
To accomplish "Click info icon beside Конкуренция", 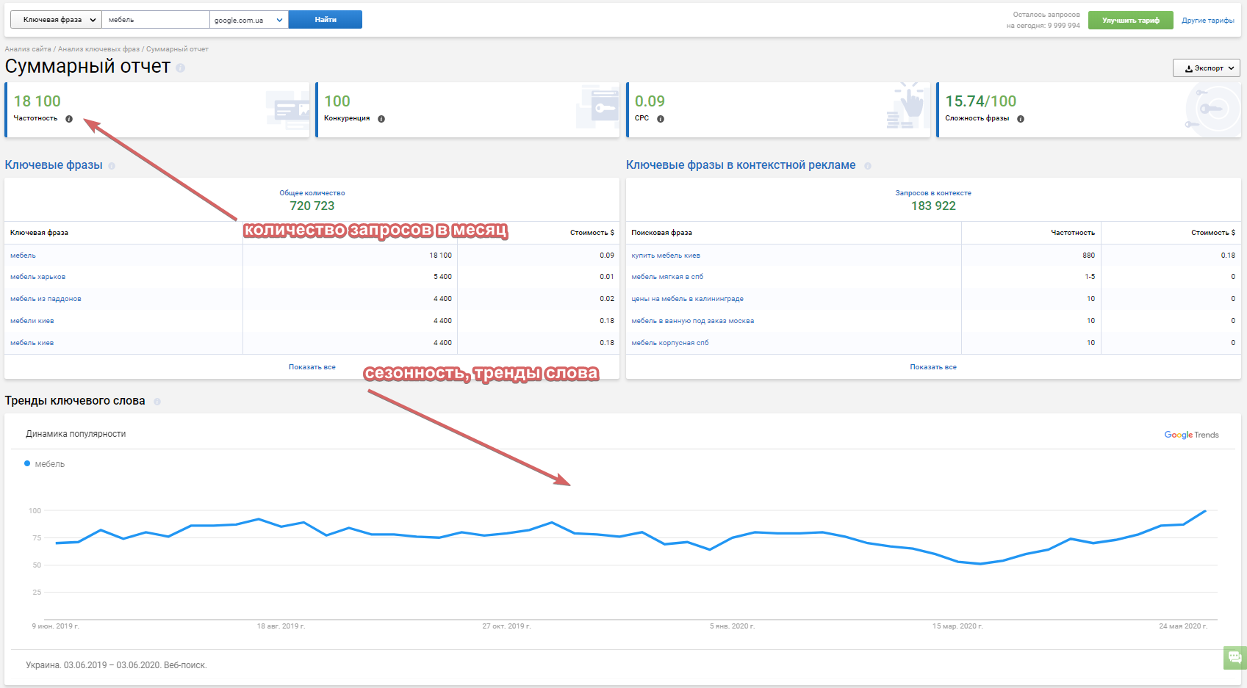I will [381, 119].
